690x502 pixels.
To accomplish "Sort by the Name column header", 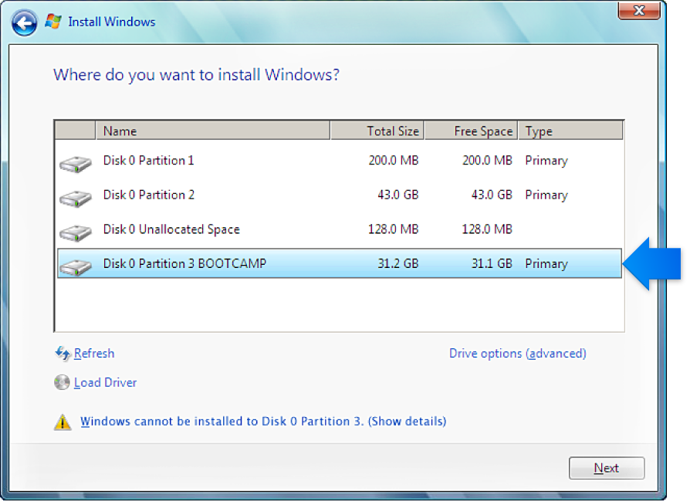I will (x=213, y=131).
